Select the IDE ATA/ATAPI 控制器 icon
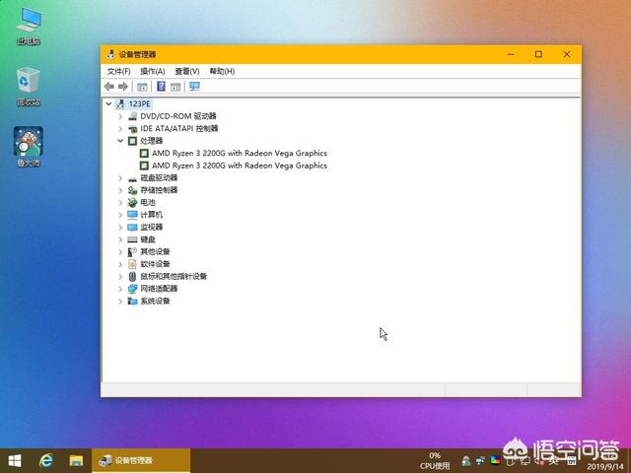This screenshot has height=473, width=631. (132, 129)
